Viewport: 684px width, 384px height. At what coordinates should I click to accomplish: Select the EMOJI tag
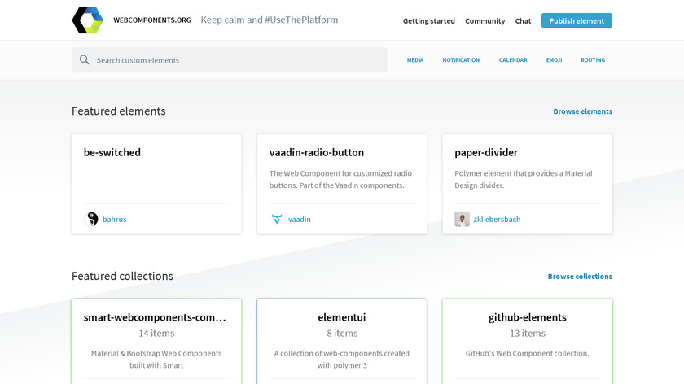point(554,60)
